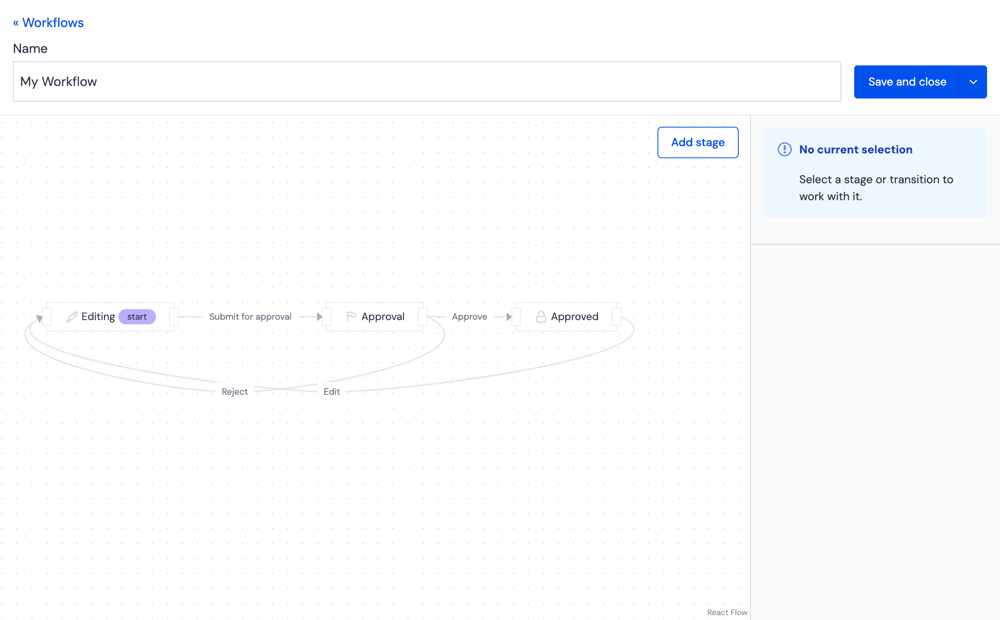Image resolution: width=1000 pixels, height=620 pixels.
Task: Click the info icon in No current selection panel
Action: tap(784, 149)
